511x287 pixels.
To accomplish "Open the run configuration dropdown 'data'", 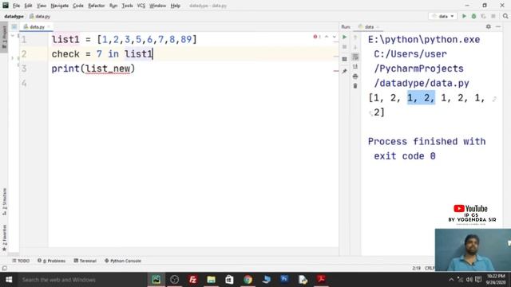I will tap(443, 16).
